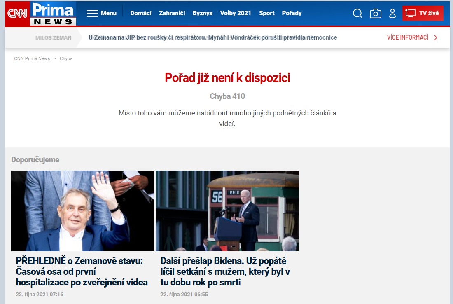Open the article PŘEHLEDNĚ o Zemanově stavu
Screen dimensions: 453x304
pos(82,271)
